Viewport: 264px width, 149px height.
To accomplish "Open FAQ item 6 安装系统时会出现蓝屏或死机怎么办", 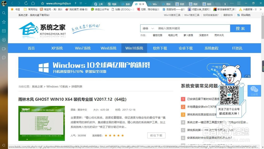I will click(x=209, y=138).
